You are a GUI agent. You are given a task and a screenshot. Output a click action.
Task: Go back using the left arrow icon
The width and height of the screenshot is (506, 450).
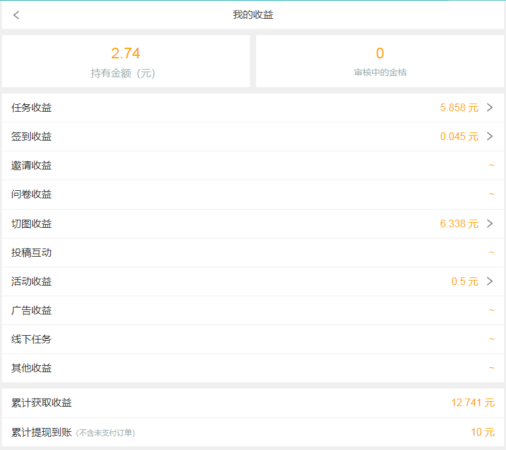coord(16,15)
